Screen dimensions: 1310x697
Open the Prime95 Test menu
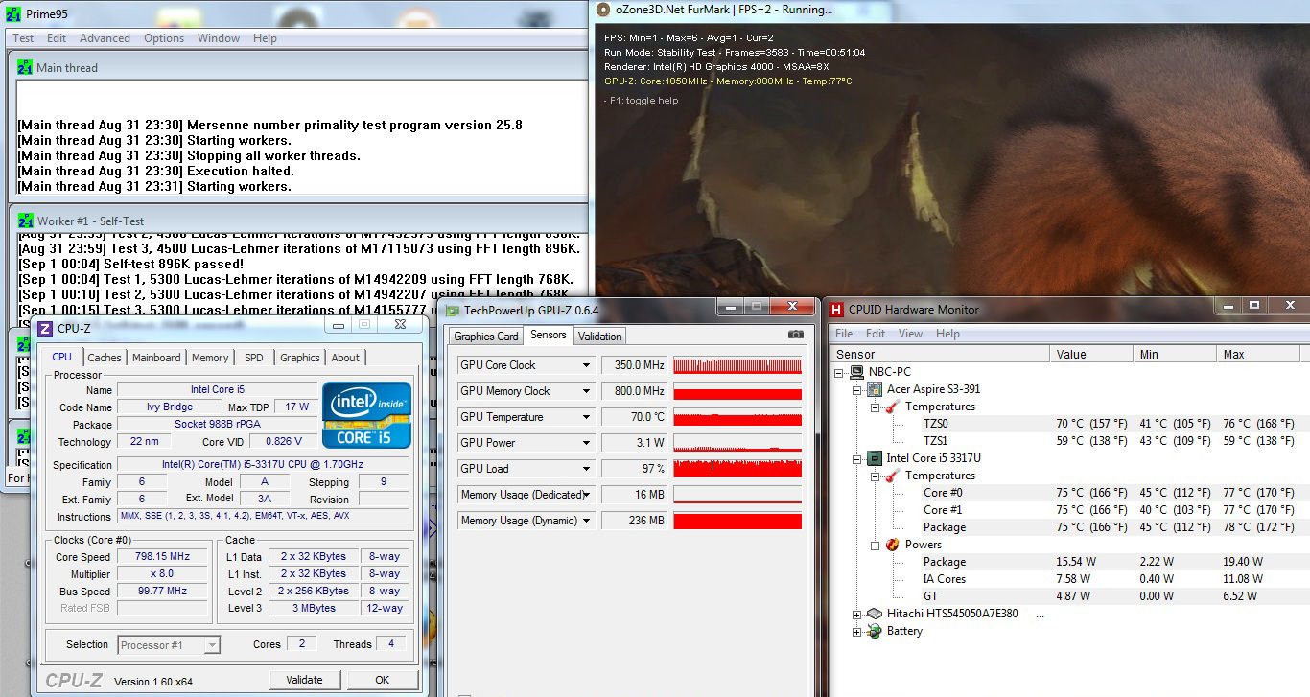pyautogui.click(x=23, y=38)
